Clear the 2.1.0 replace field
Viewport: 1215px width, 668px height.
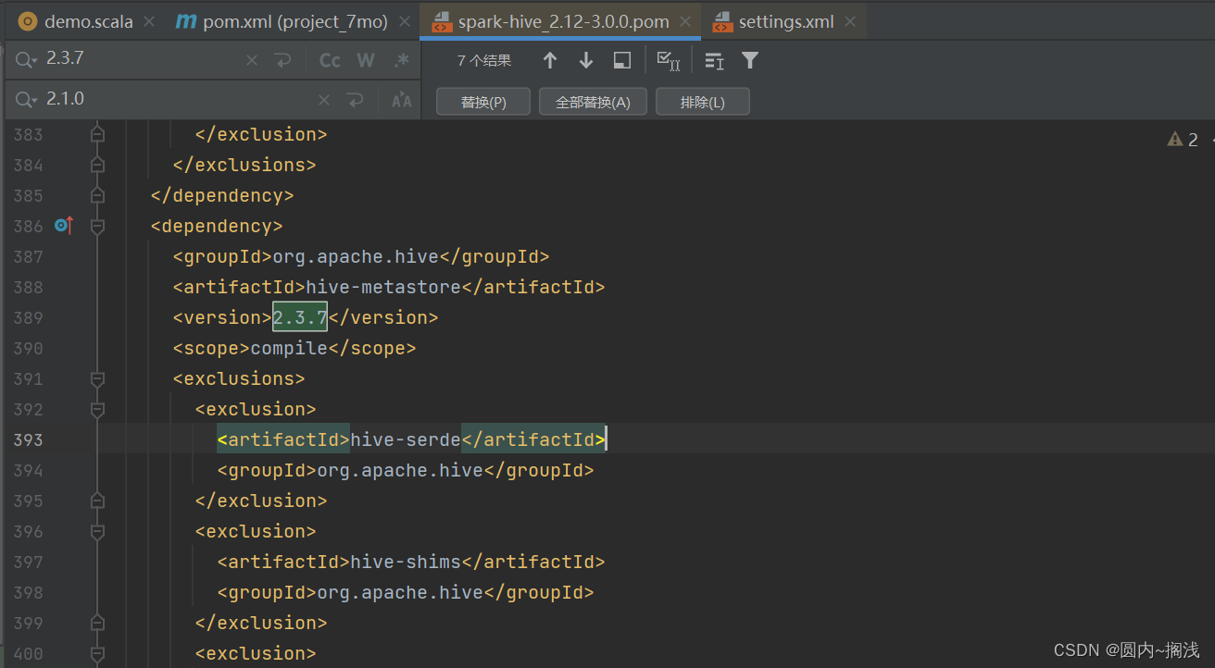point(324,100)
